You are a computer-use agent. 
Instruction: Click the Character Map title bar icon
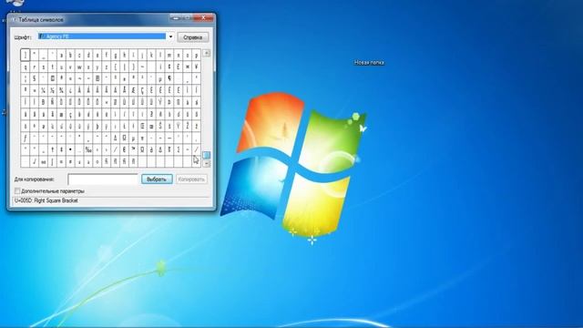tap(15, 20)
